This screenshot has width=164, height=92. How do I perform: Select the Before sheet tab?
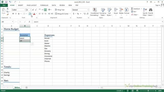(17, 87)
